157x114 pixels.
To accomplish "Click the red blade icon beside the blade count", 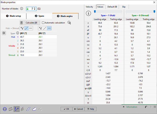I will click(x=39, y=9).
